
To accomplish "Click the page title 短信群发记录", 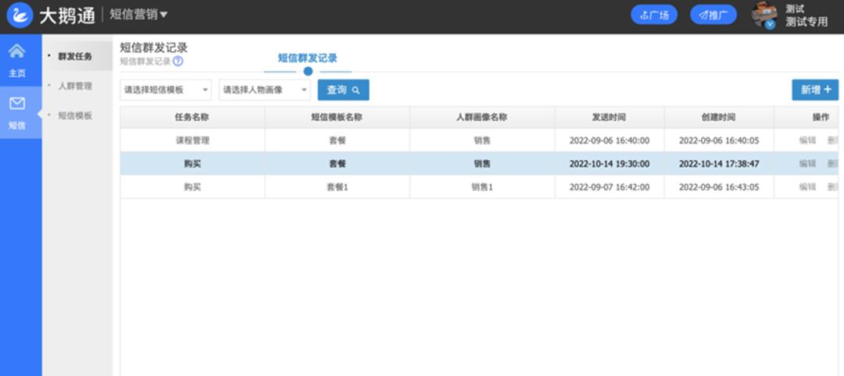I will point(154,48).
